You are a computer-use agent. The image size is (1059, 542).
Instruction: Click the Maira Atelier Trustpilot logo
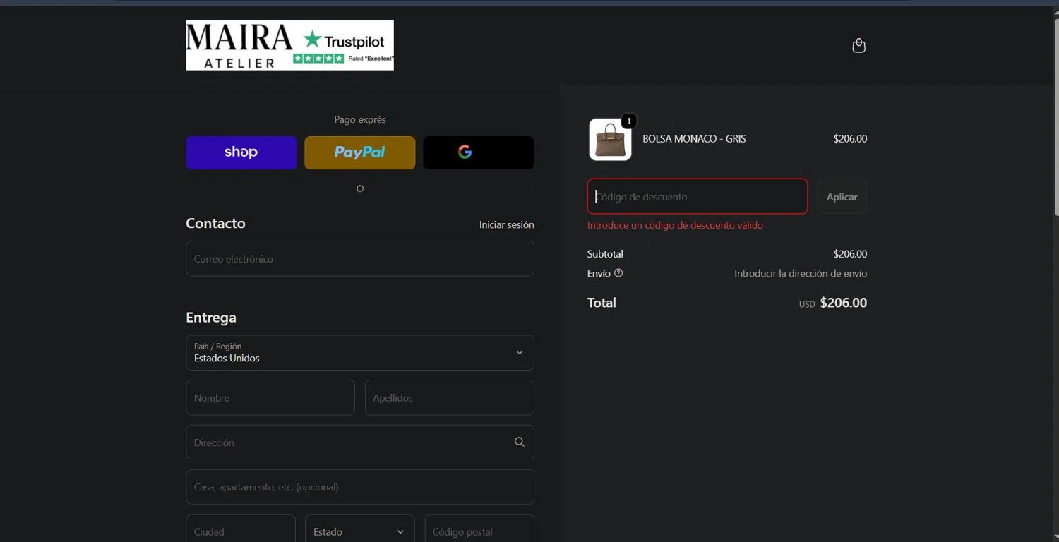(289, 45)
